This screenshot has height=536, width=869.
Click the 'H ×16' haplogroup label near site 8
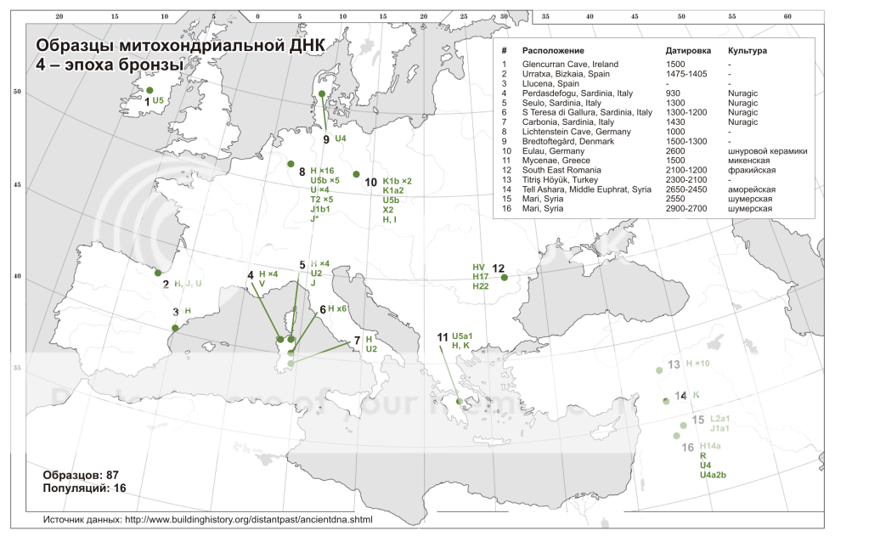coord(324,171)
